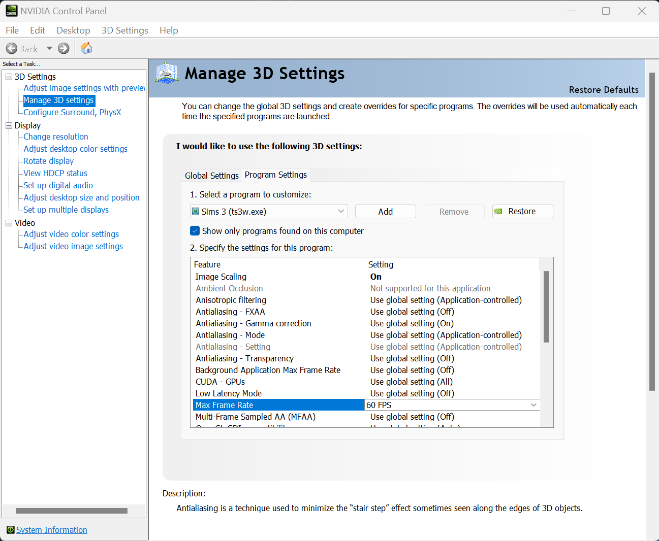Open Set up digital audio
659x541 pixels.
pos(58,185)
